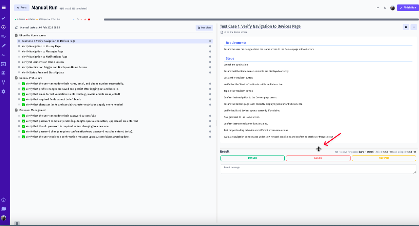Toggle the red flag filter above the test list
The image size is (419, 226).
pyautogui.click(x=89, y=19)
